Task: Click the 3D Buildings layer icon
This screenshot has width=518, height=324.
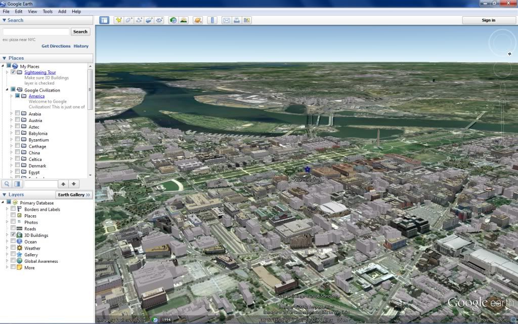Action: [x=20, y=235]
